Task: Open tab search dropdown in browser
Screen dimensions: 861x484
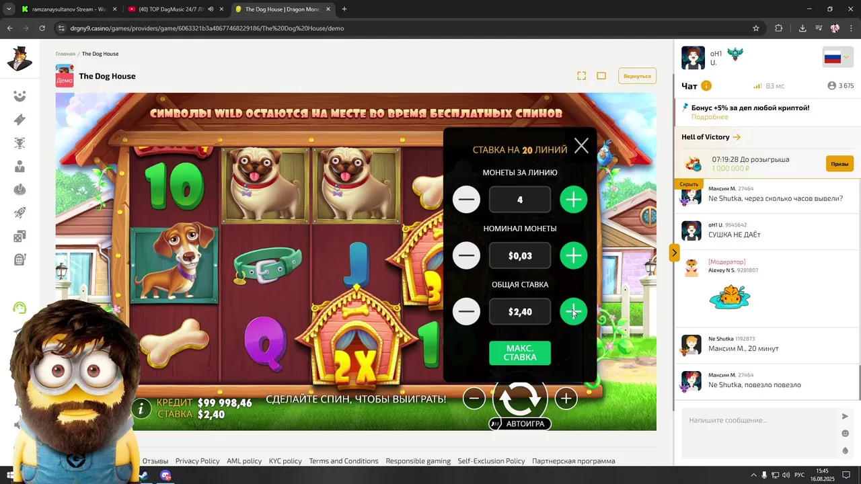Action: tap(8, 9)
